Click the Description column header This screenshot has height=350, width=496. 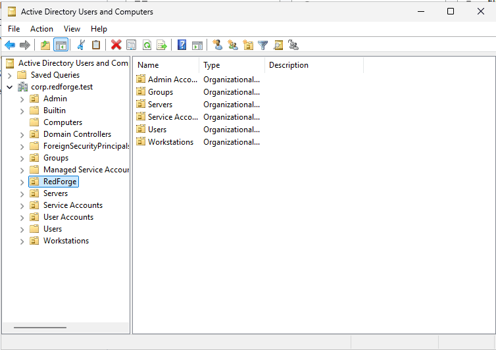click(x=314, y=65)
